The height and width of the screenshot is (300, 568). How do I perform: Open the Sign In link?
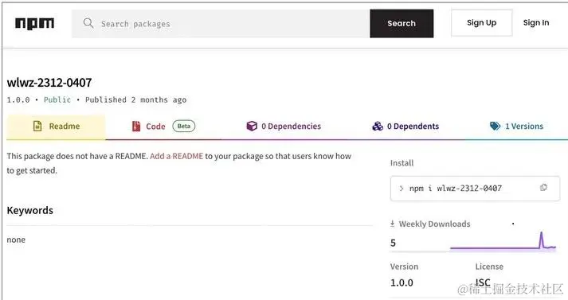point(536,23)
